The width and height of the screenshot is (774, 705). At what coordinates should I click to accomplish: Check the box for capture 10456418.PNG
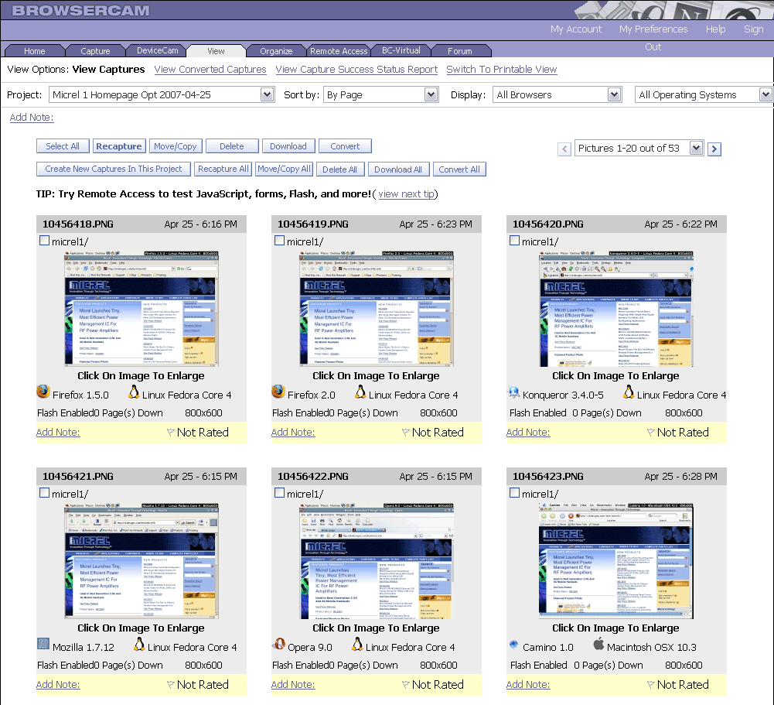point(44,241)
